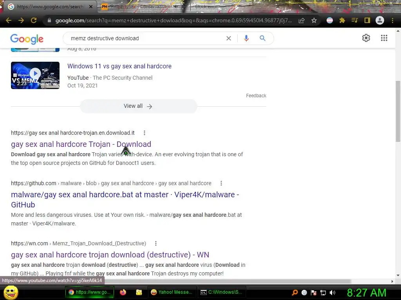Reload the page with the refresh icon
The height and width of the screenshot is (300, 401).
(x=34, y=20)
